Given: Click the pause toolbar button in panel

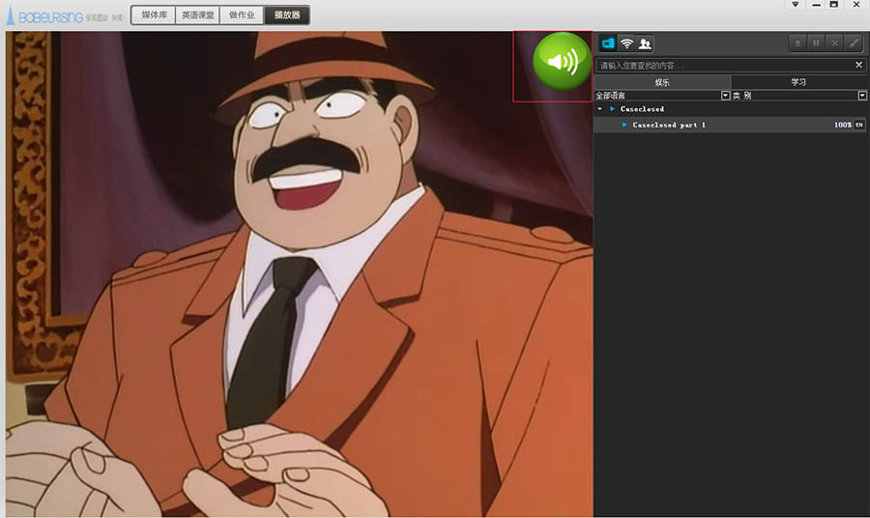Looking at the screenshot, I should coord(816,43).
